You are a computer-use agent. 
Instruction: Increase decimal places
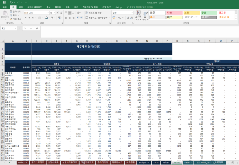(x=128, y=18)
